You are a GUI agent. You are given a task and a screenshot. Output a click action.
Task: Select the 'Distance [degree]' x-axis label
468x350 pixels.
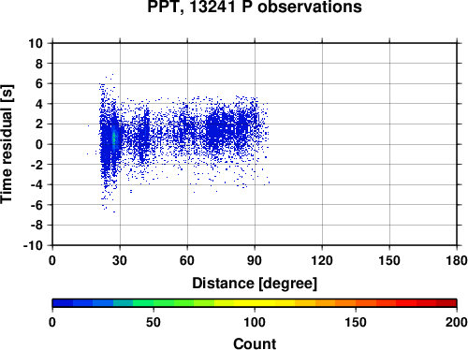(x=255, y=284)
